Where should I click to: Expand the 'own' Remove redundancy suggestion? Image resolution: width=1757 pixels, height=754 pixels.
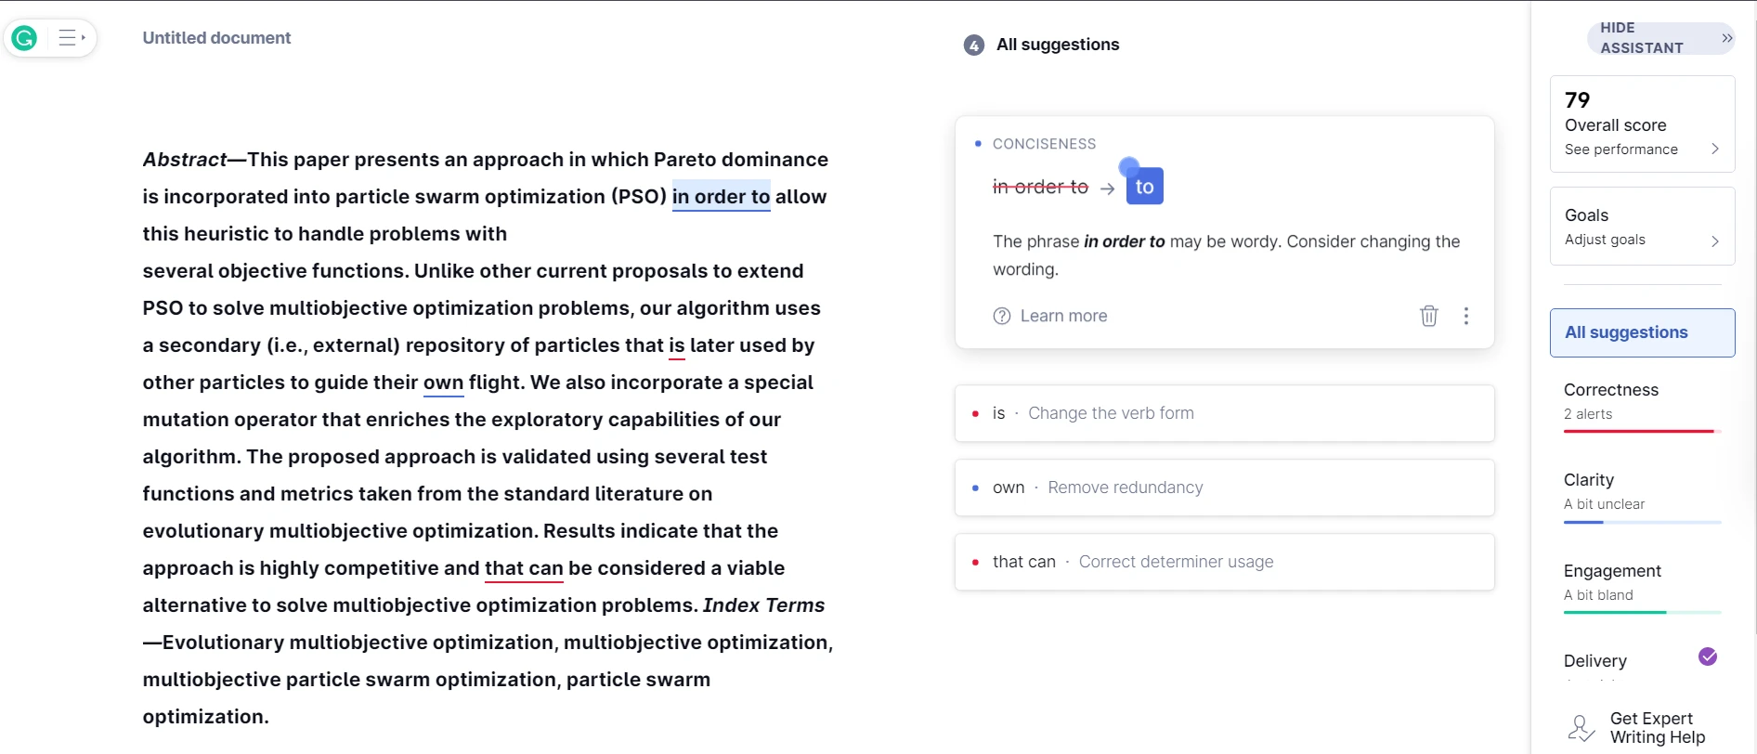(x=1224, y=487)
